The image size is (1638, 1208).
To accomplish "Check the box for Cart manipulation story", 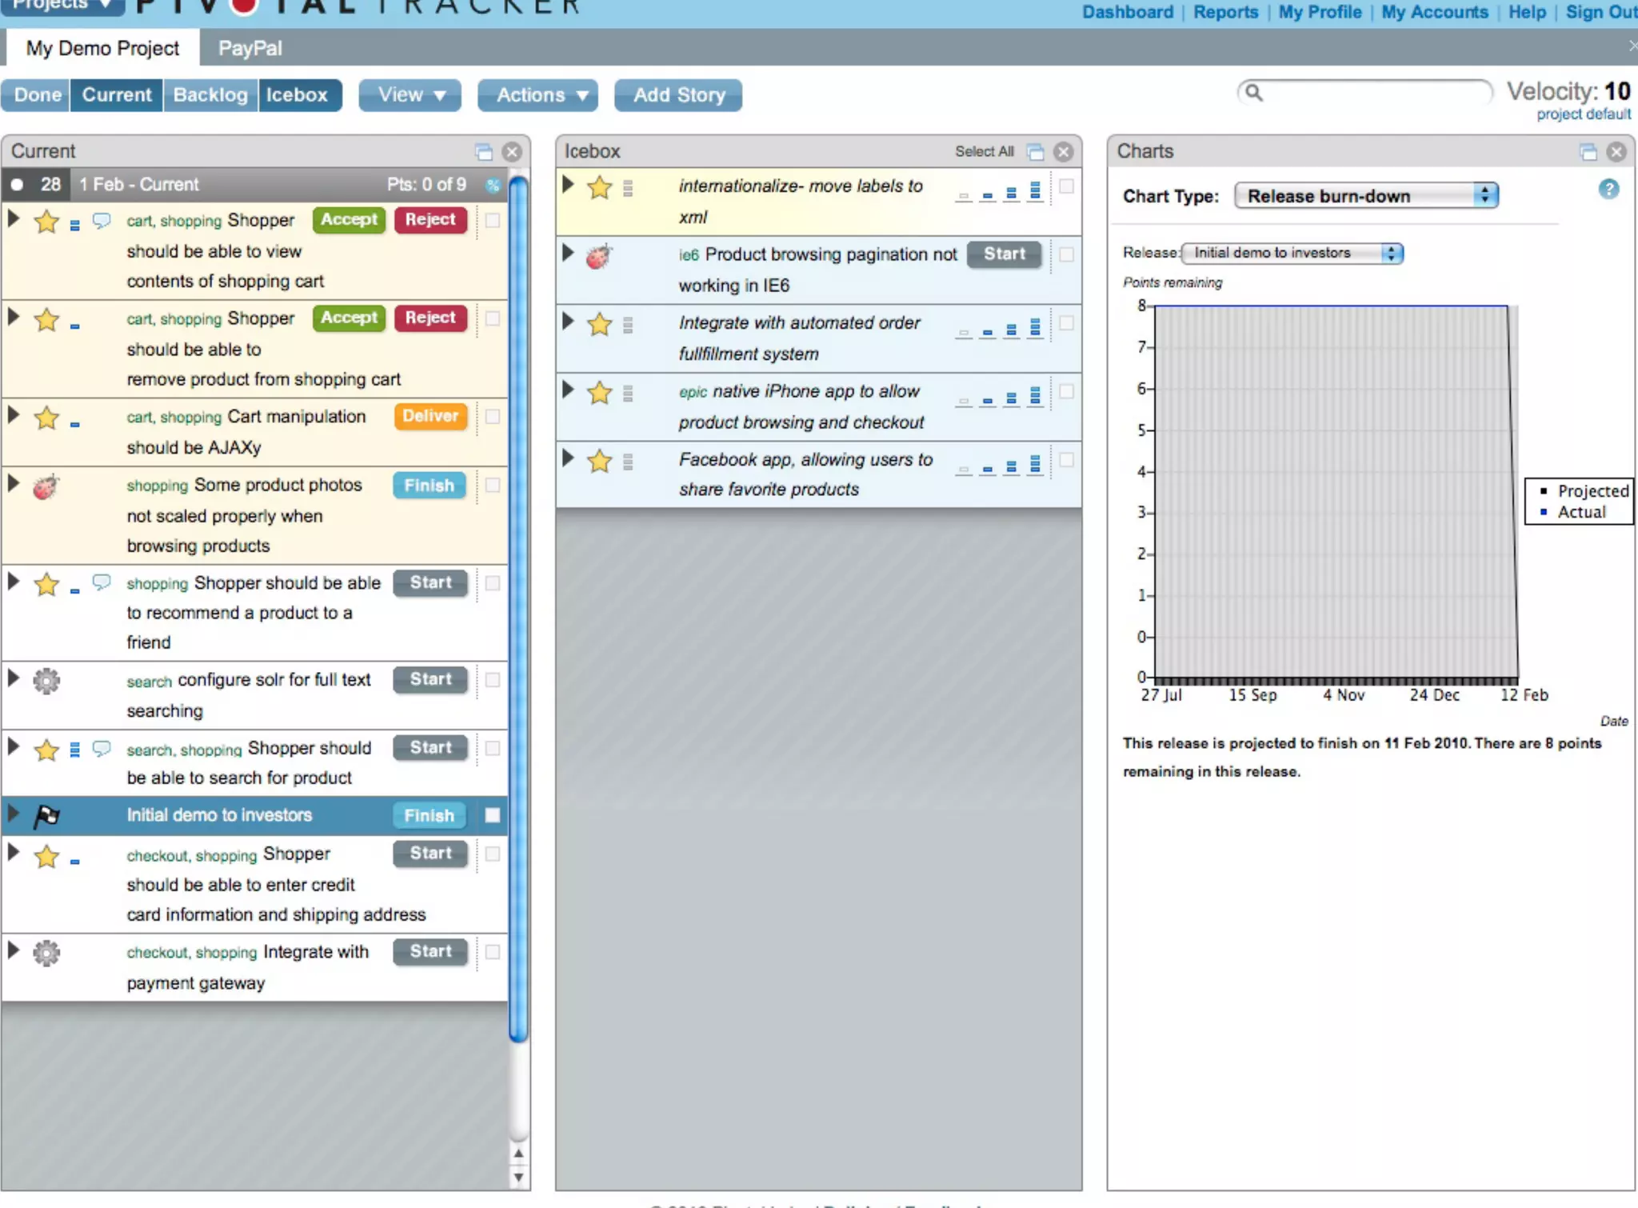I will (493, 417).
